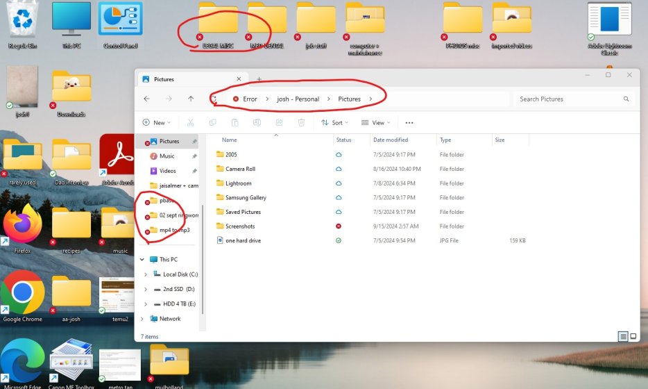Click the Share icon in toolbar

click(x=279, y=123)
